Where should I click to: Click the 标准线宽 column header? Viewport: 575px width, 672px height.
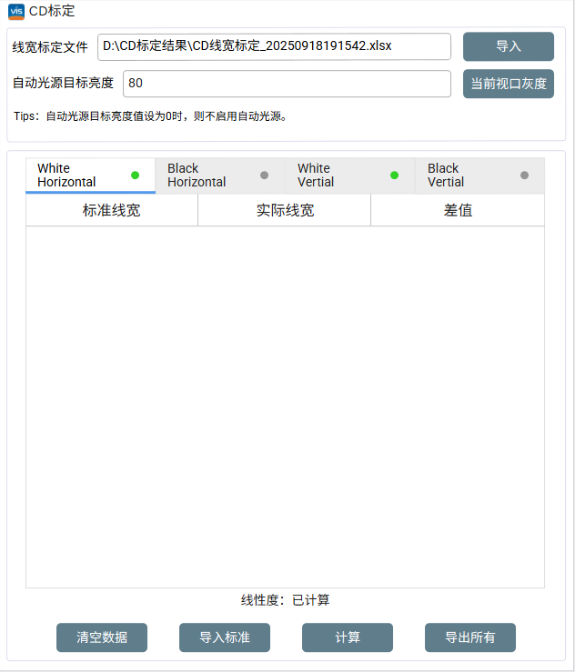[x=112, y=210]
